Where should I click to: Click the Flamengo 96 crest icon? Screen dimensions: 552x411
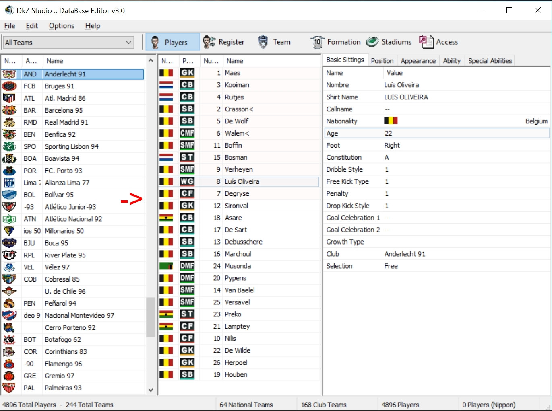tap(9, 364)
